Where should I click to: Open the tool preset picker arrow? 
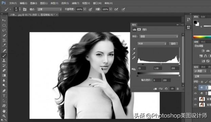(11, 9)
